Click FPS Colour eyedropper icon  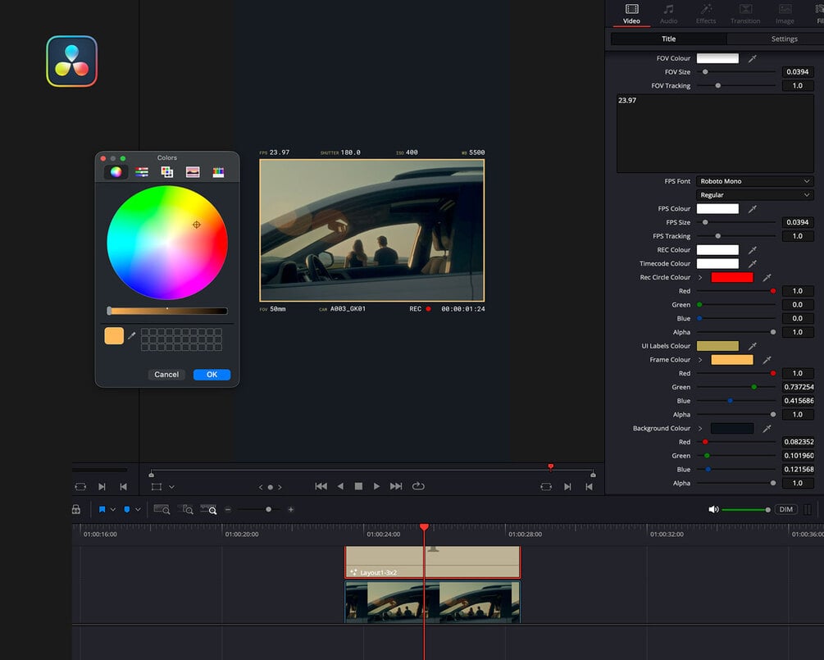click(753, 208)
